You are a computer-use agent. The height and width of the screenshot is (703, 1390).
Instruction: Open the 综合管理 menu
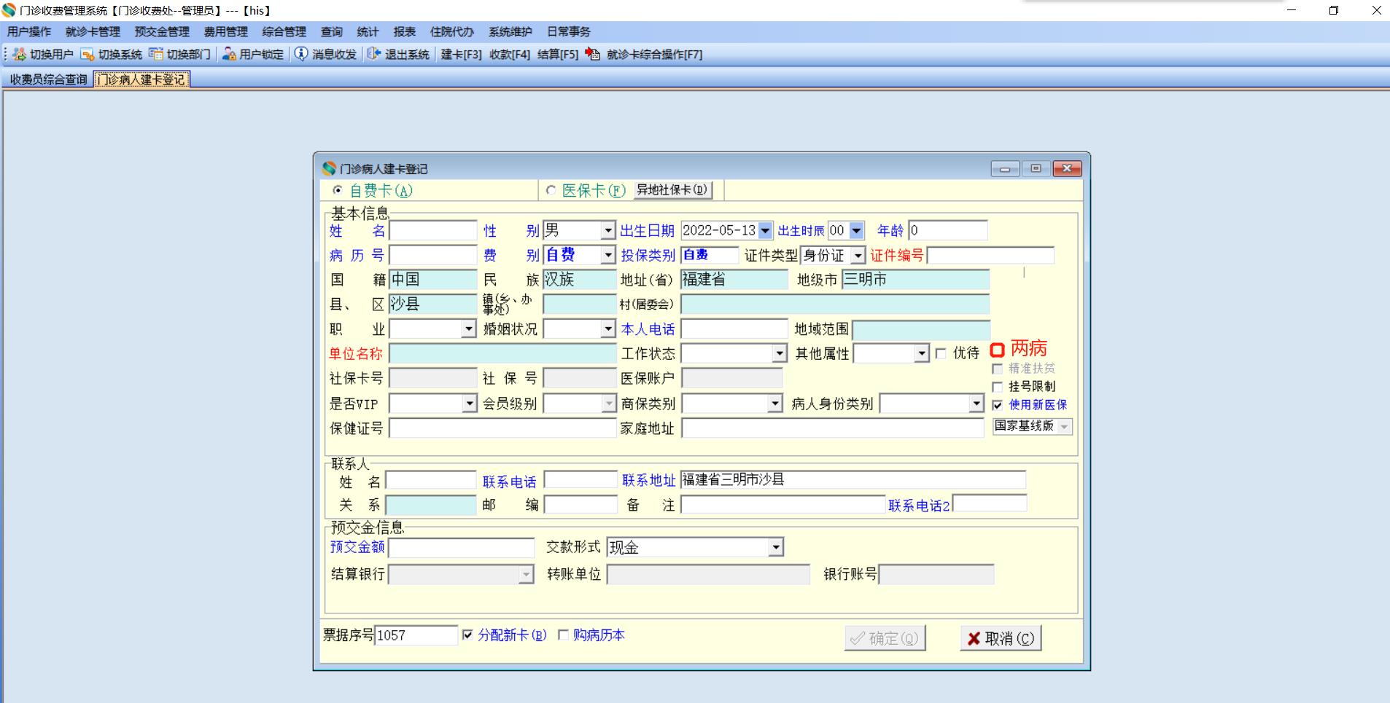click(284, 32)
